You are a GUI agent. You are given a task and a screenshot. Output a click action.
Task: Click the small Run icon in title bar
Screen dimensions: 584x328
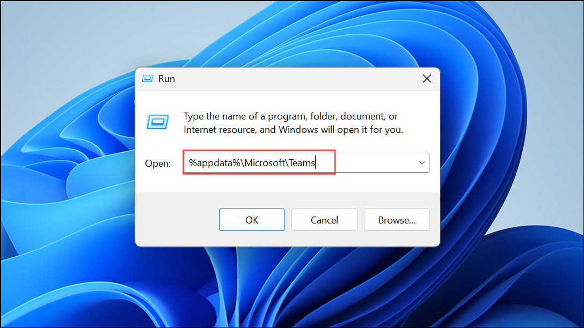148,78
